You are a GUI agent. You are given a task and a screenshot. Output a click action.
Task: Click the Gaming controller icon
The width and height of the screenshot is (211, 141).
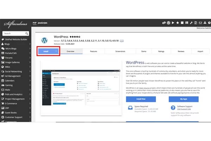(x=3, y=85)
